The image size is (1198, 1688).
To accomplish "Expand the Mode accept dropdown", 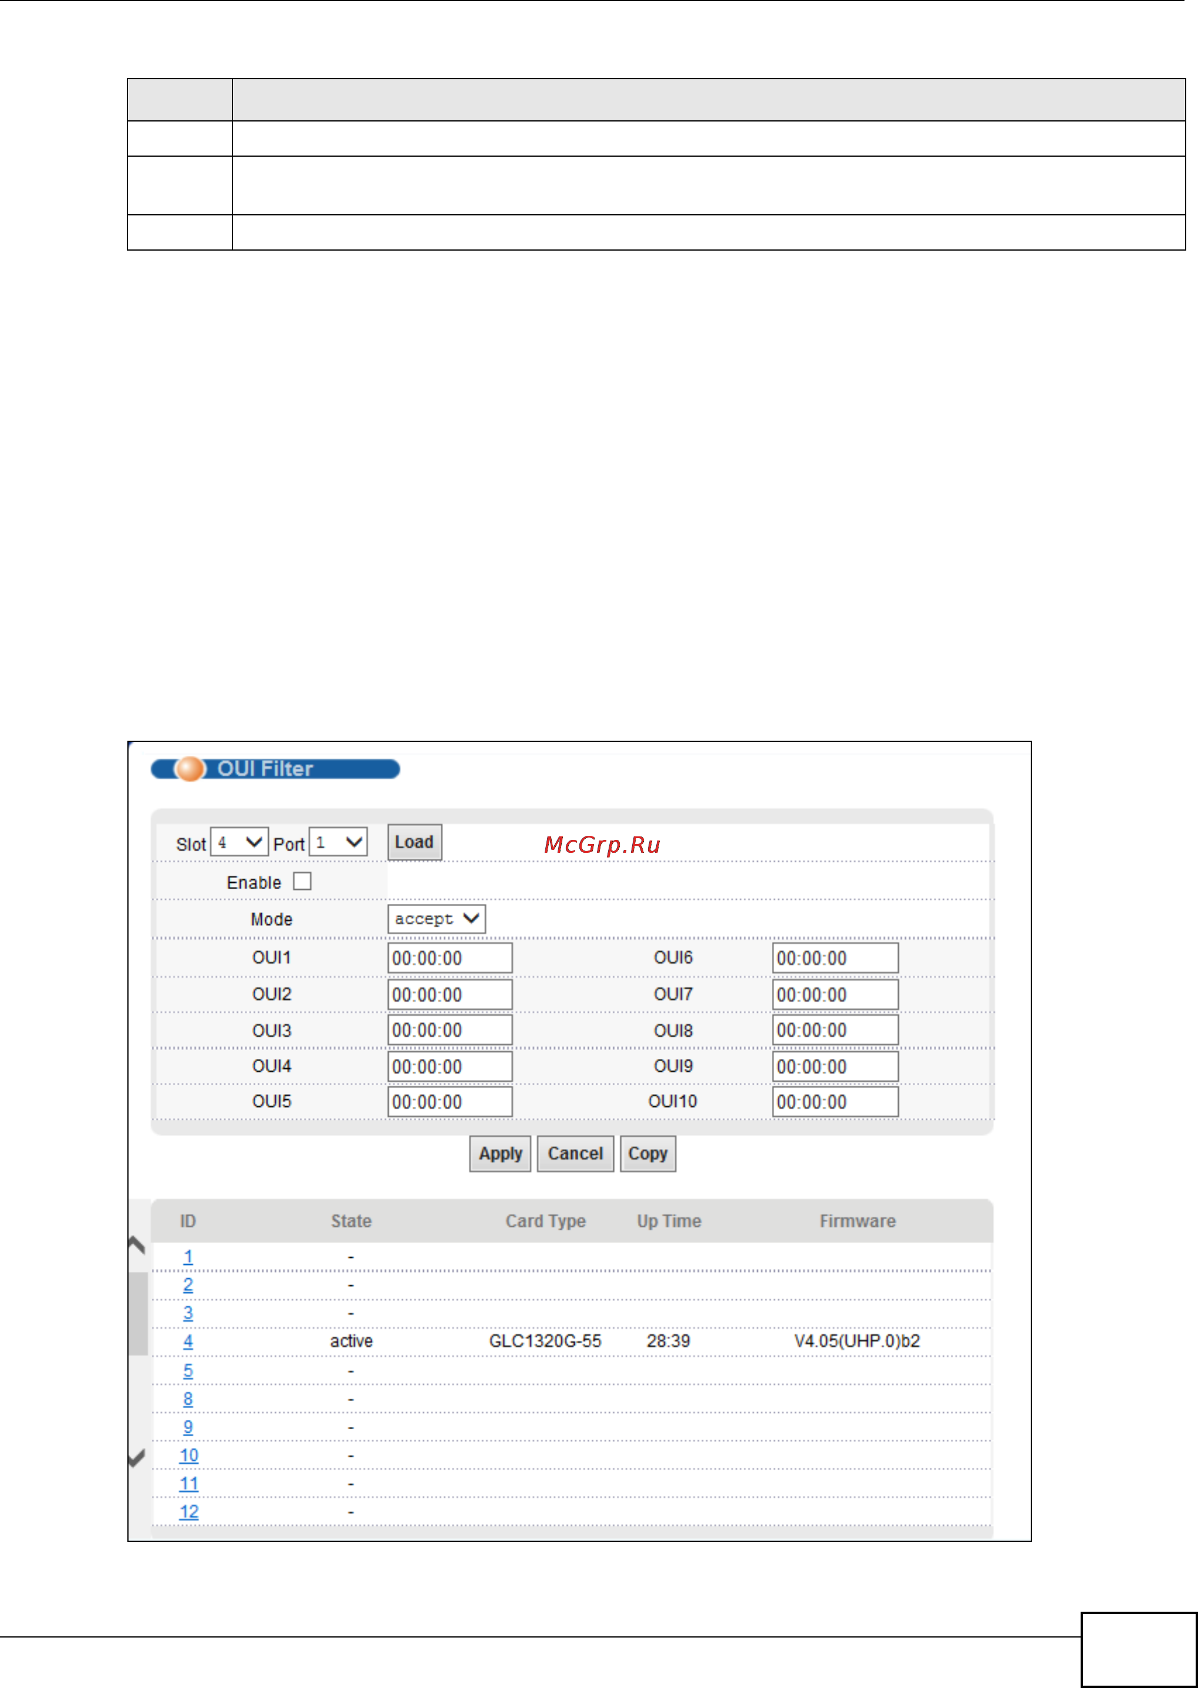I will tap(436, 919).
